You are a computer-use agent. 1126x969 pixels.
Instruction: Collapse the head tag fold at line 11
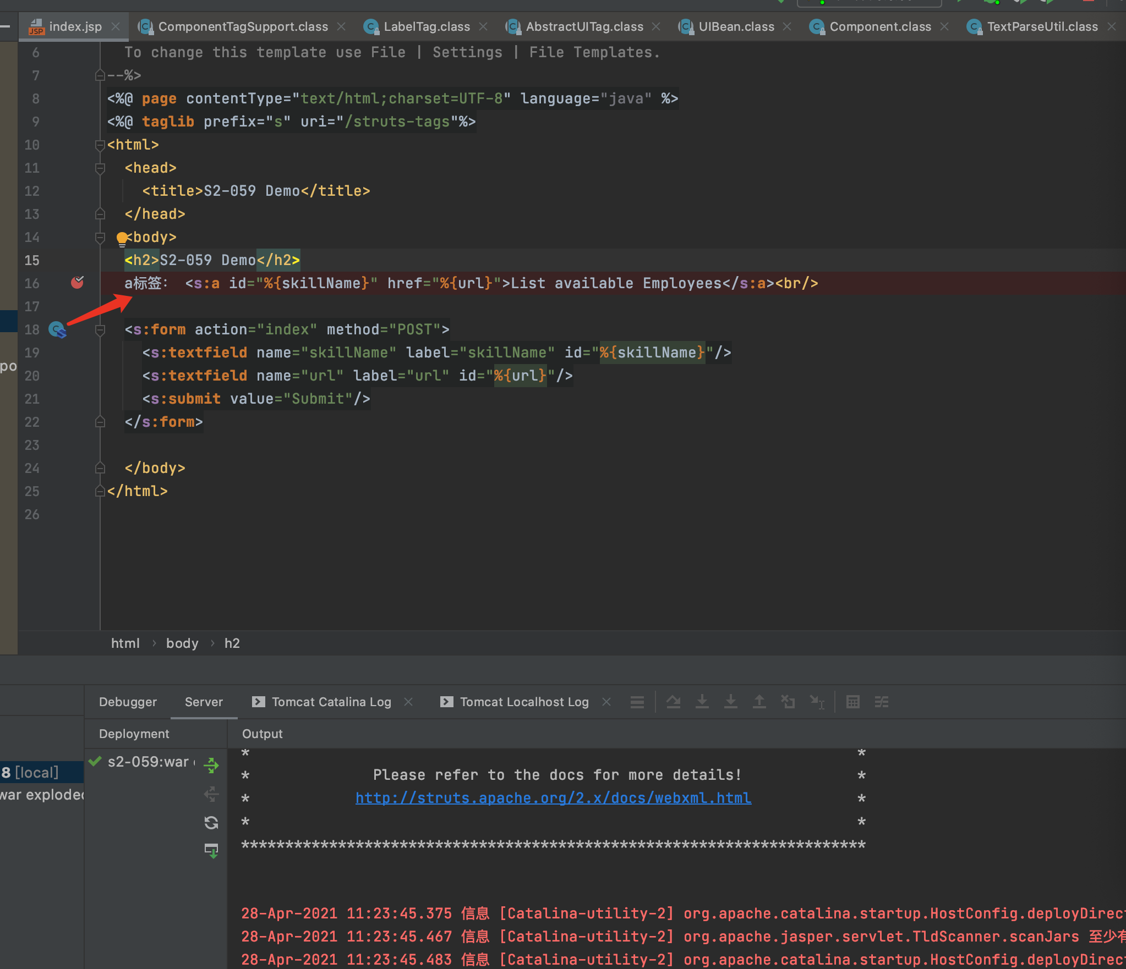100,168
